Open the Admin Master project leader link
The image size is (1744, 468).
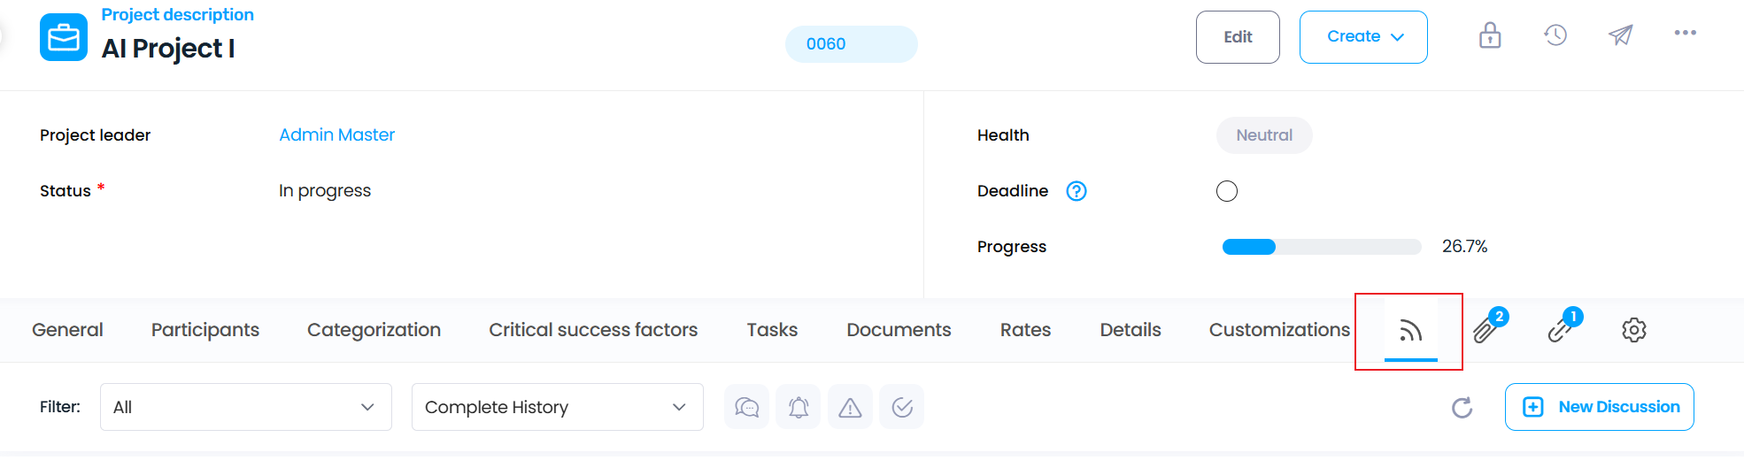click(x=336, y=134)
